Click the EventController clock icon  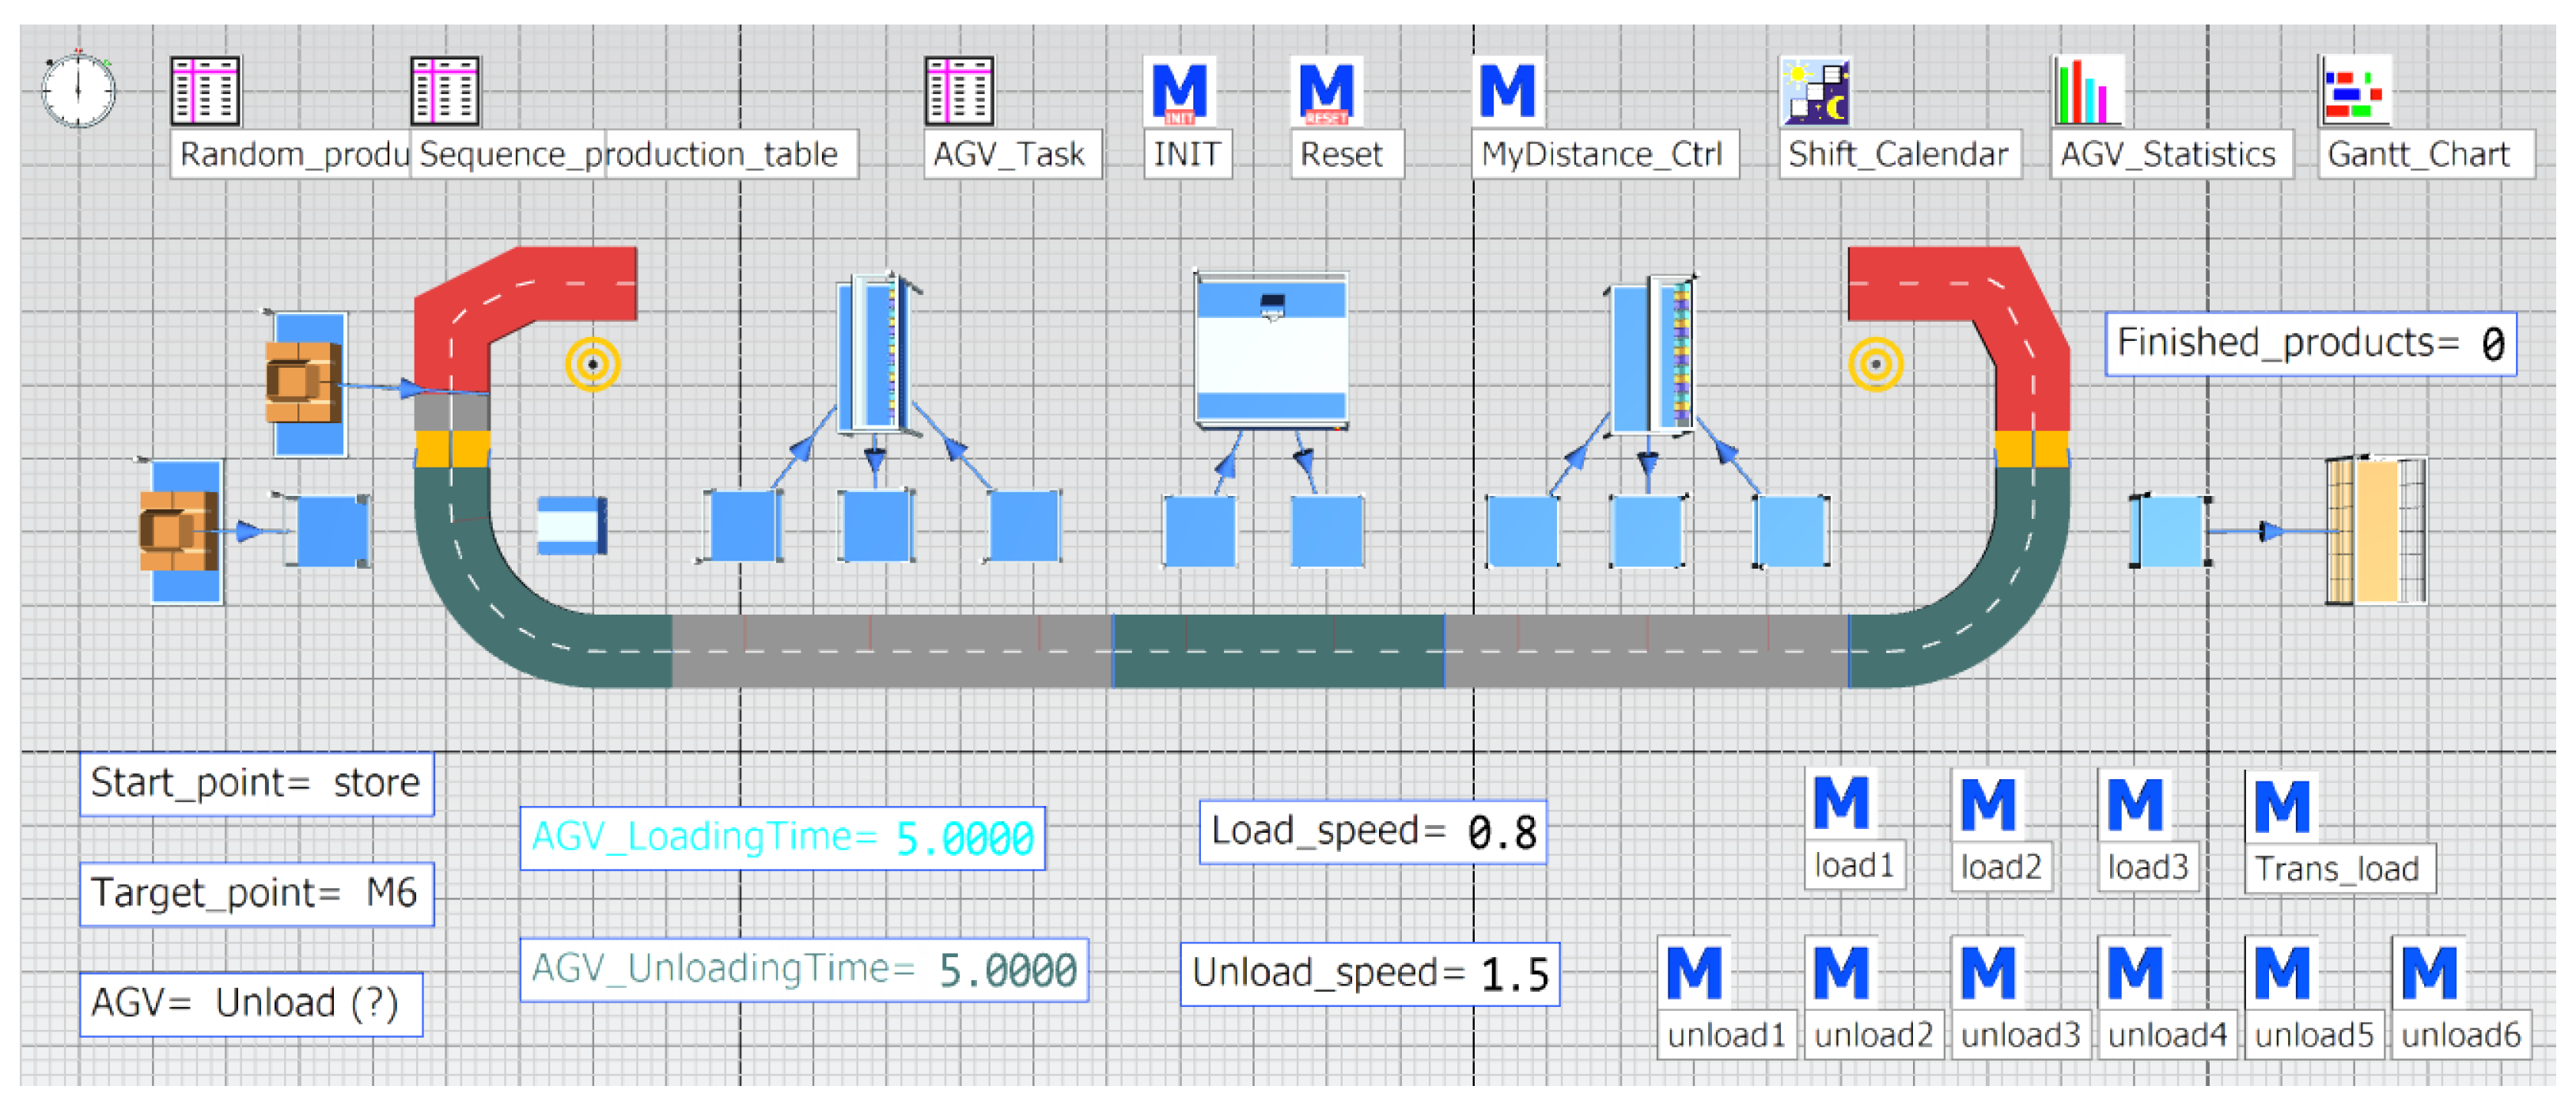78,90
